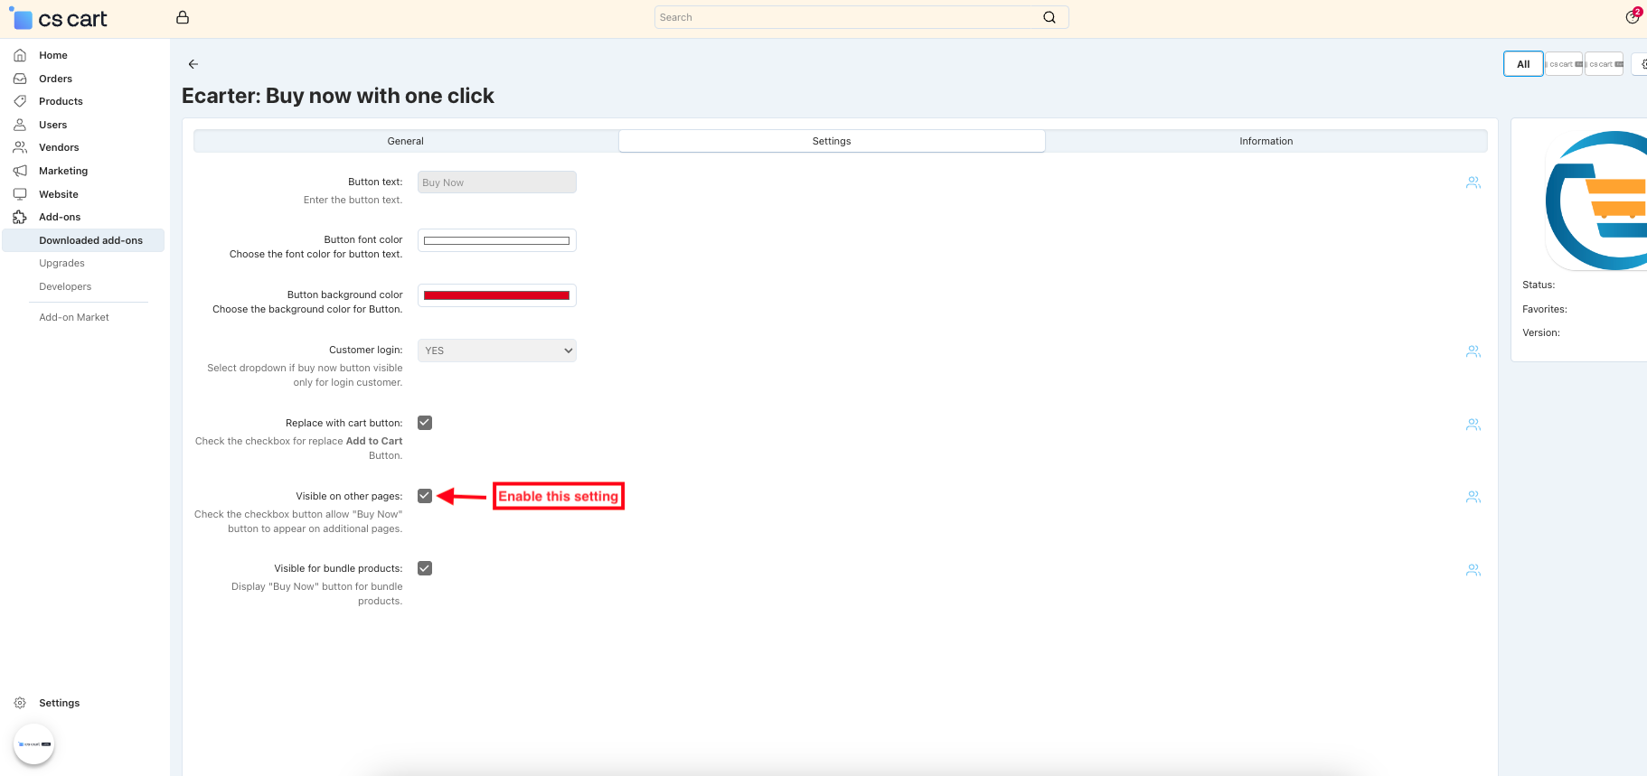Expand the Add-ons menu in the sidebar
Viewport: 1647px width, 776px height.
pyautogui.click(x=60, y=217)
